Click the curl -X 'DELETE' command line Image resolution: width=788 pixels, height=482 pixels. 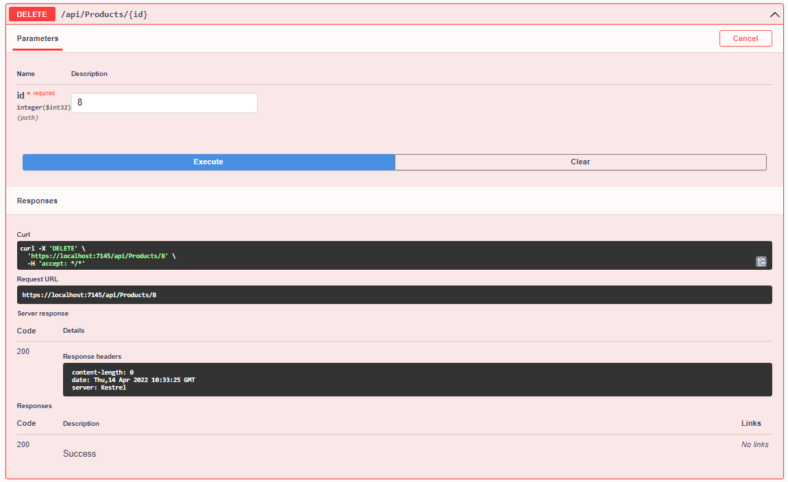pyautogui.click(x=53, y=249)
